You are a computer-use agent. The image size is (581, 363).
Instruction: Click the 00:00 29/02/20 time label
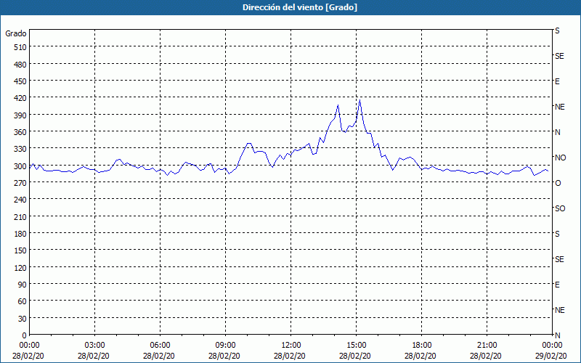point(551,351)
